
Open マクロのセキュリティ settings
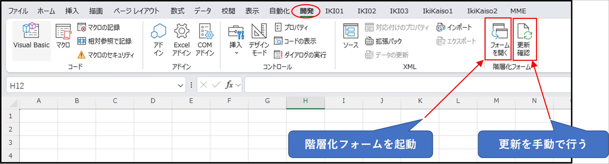106,55
